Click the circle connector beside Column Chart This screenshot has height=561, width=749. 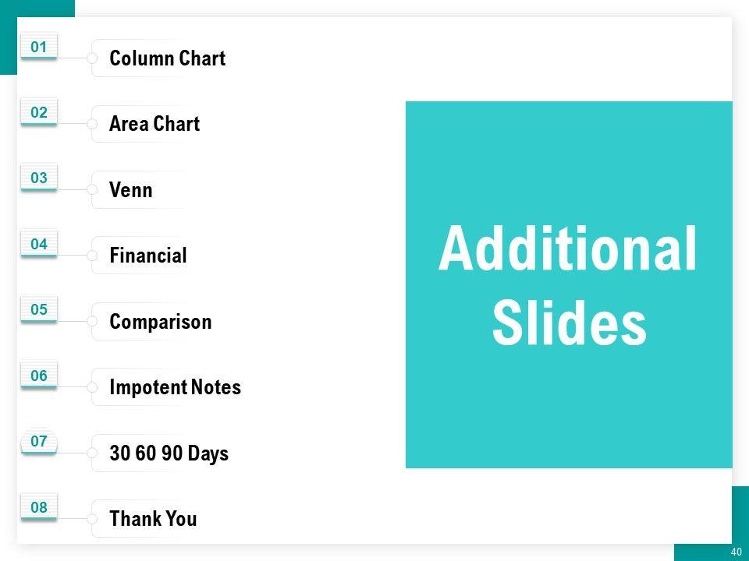click(92, 58)
